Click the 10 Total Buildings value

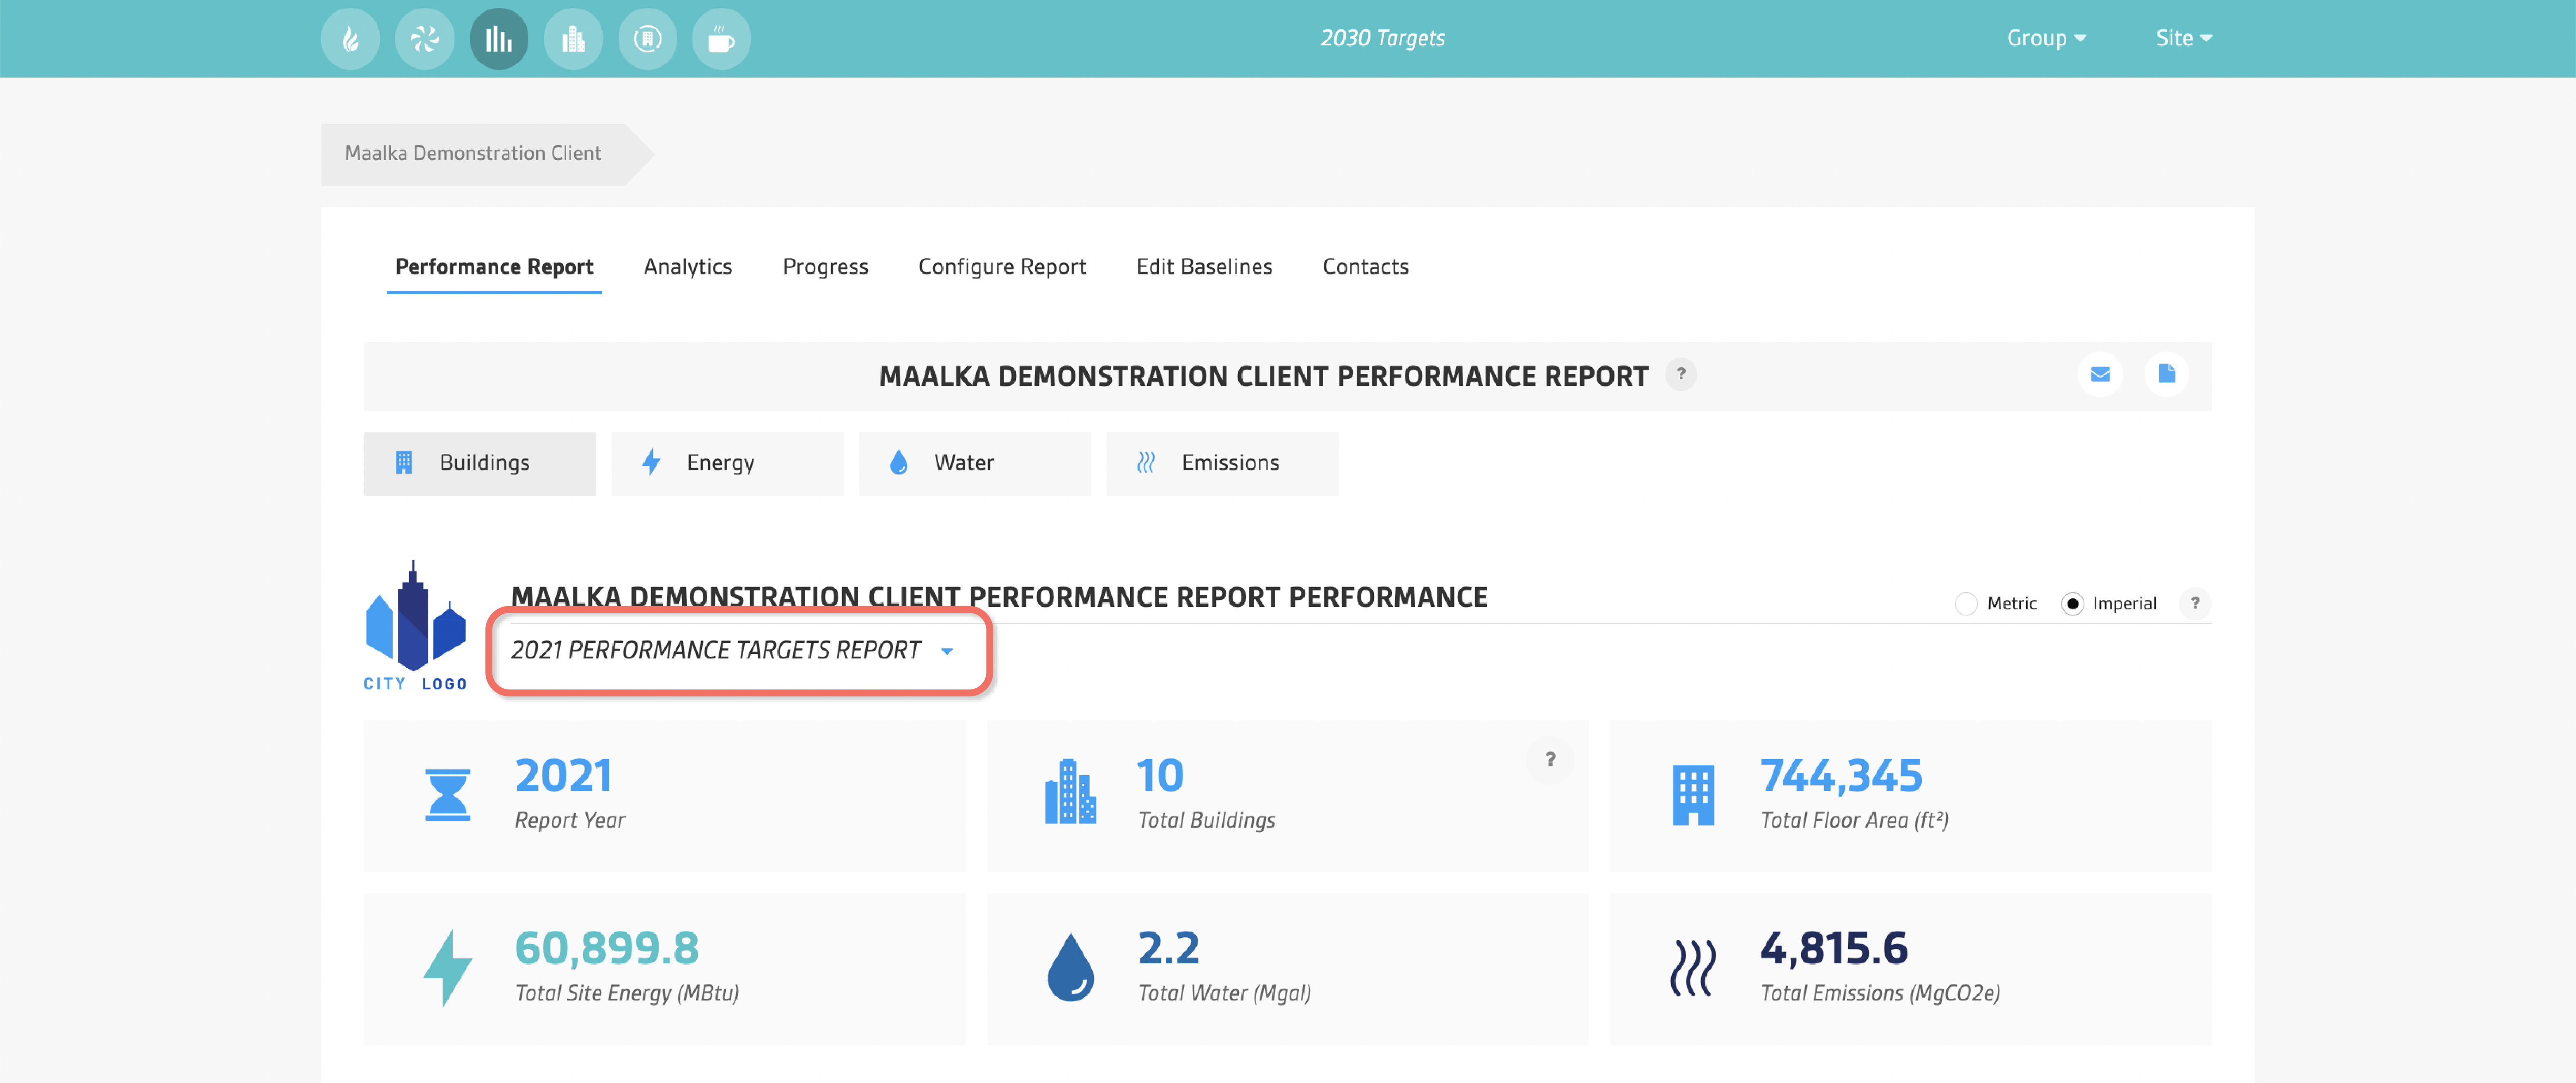coord(1160,776)
